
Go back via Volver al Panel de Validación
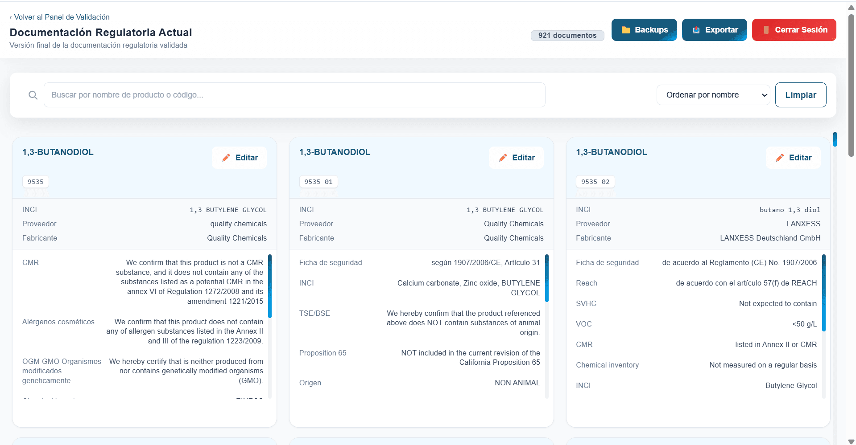tap(59, 17)
